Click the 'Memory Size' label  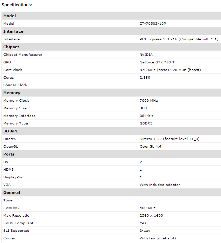[x=15, y=108]
